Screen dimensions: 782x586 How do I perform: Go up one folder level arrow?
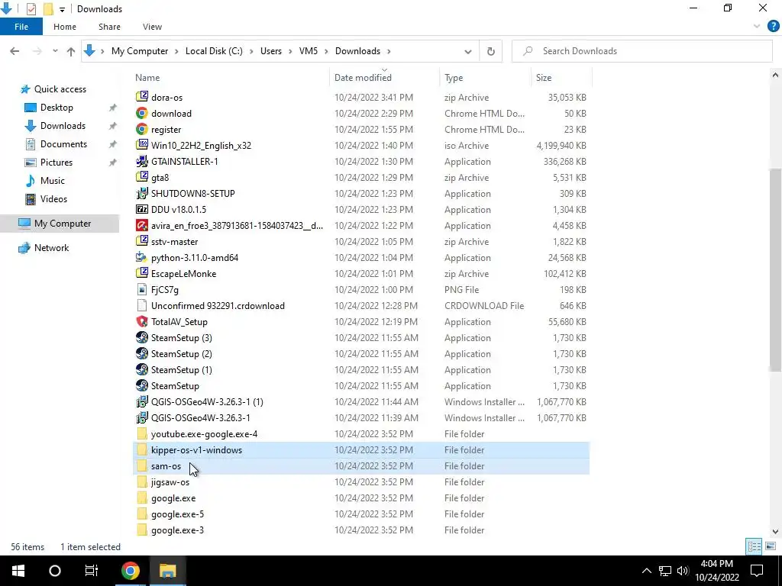coord(71,51)
